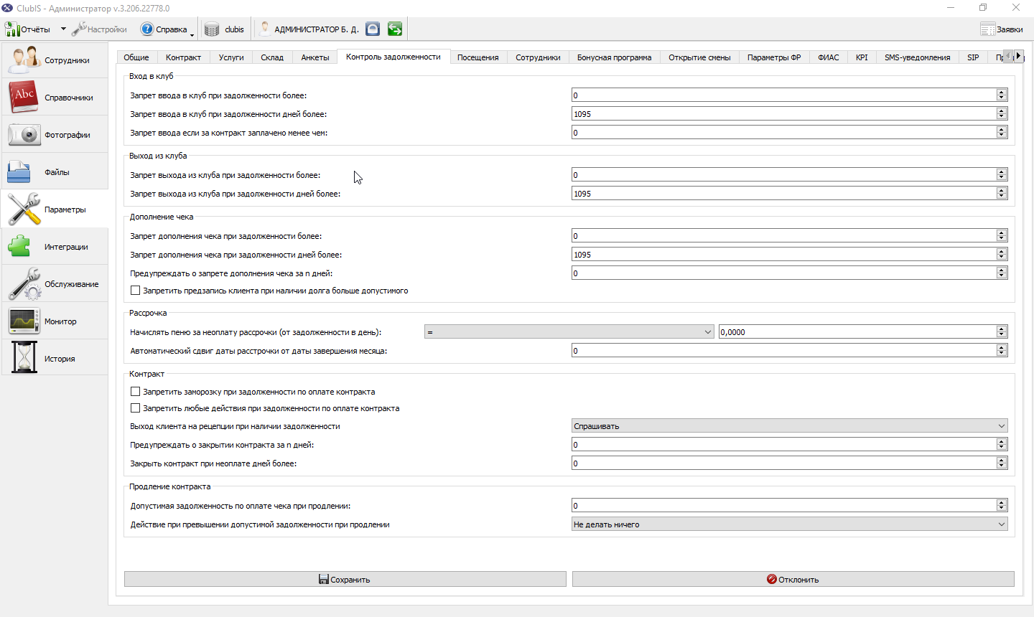1034x617 pixels.
Task: Switch to the ФИАС tab
Action: pyautogui.click(x=829, y=57)
